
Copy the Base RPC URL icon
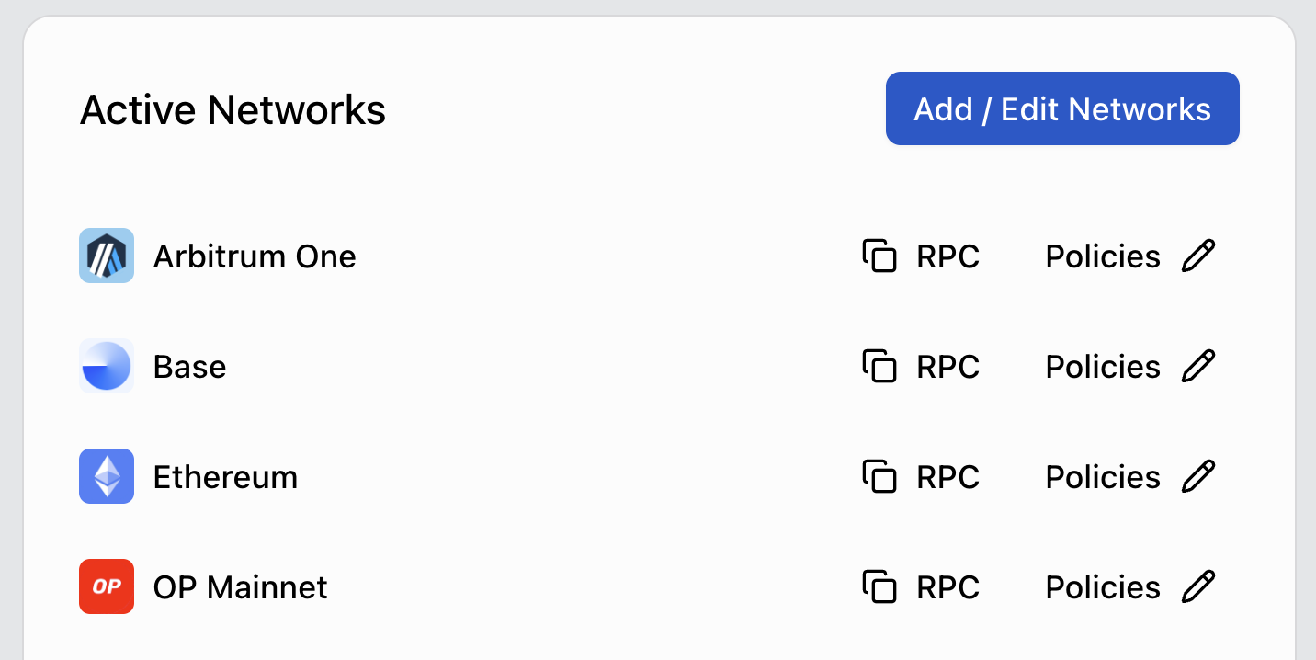[879, 366]
